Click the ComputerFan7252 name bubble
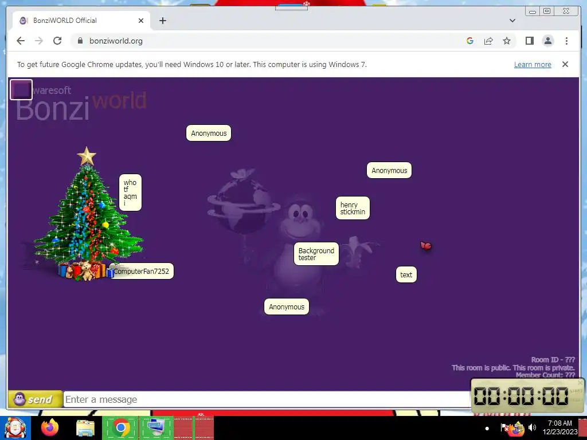Screen dimensions: 587x440 tap(142, 271)
